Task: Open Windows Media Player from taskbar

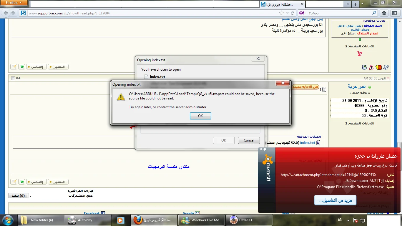Action: coord(120,220)
